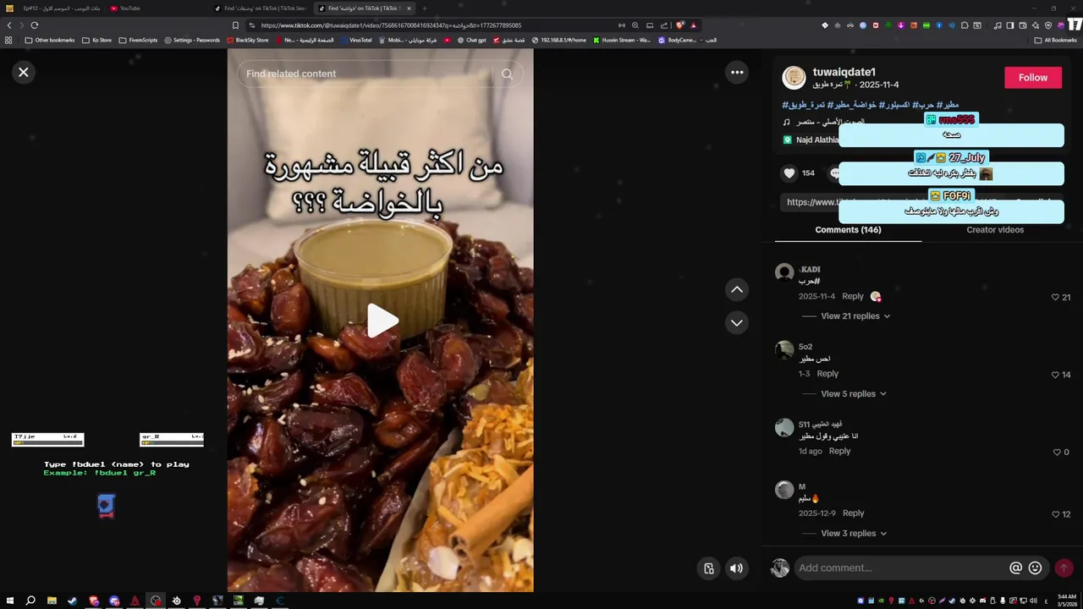
Task: Bookmark this page with bookmark icon
Action: pos(235,25)
